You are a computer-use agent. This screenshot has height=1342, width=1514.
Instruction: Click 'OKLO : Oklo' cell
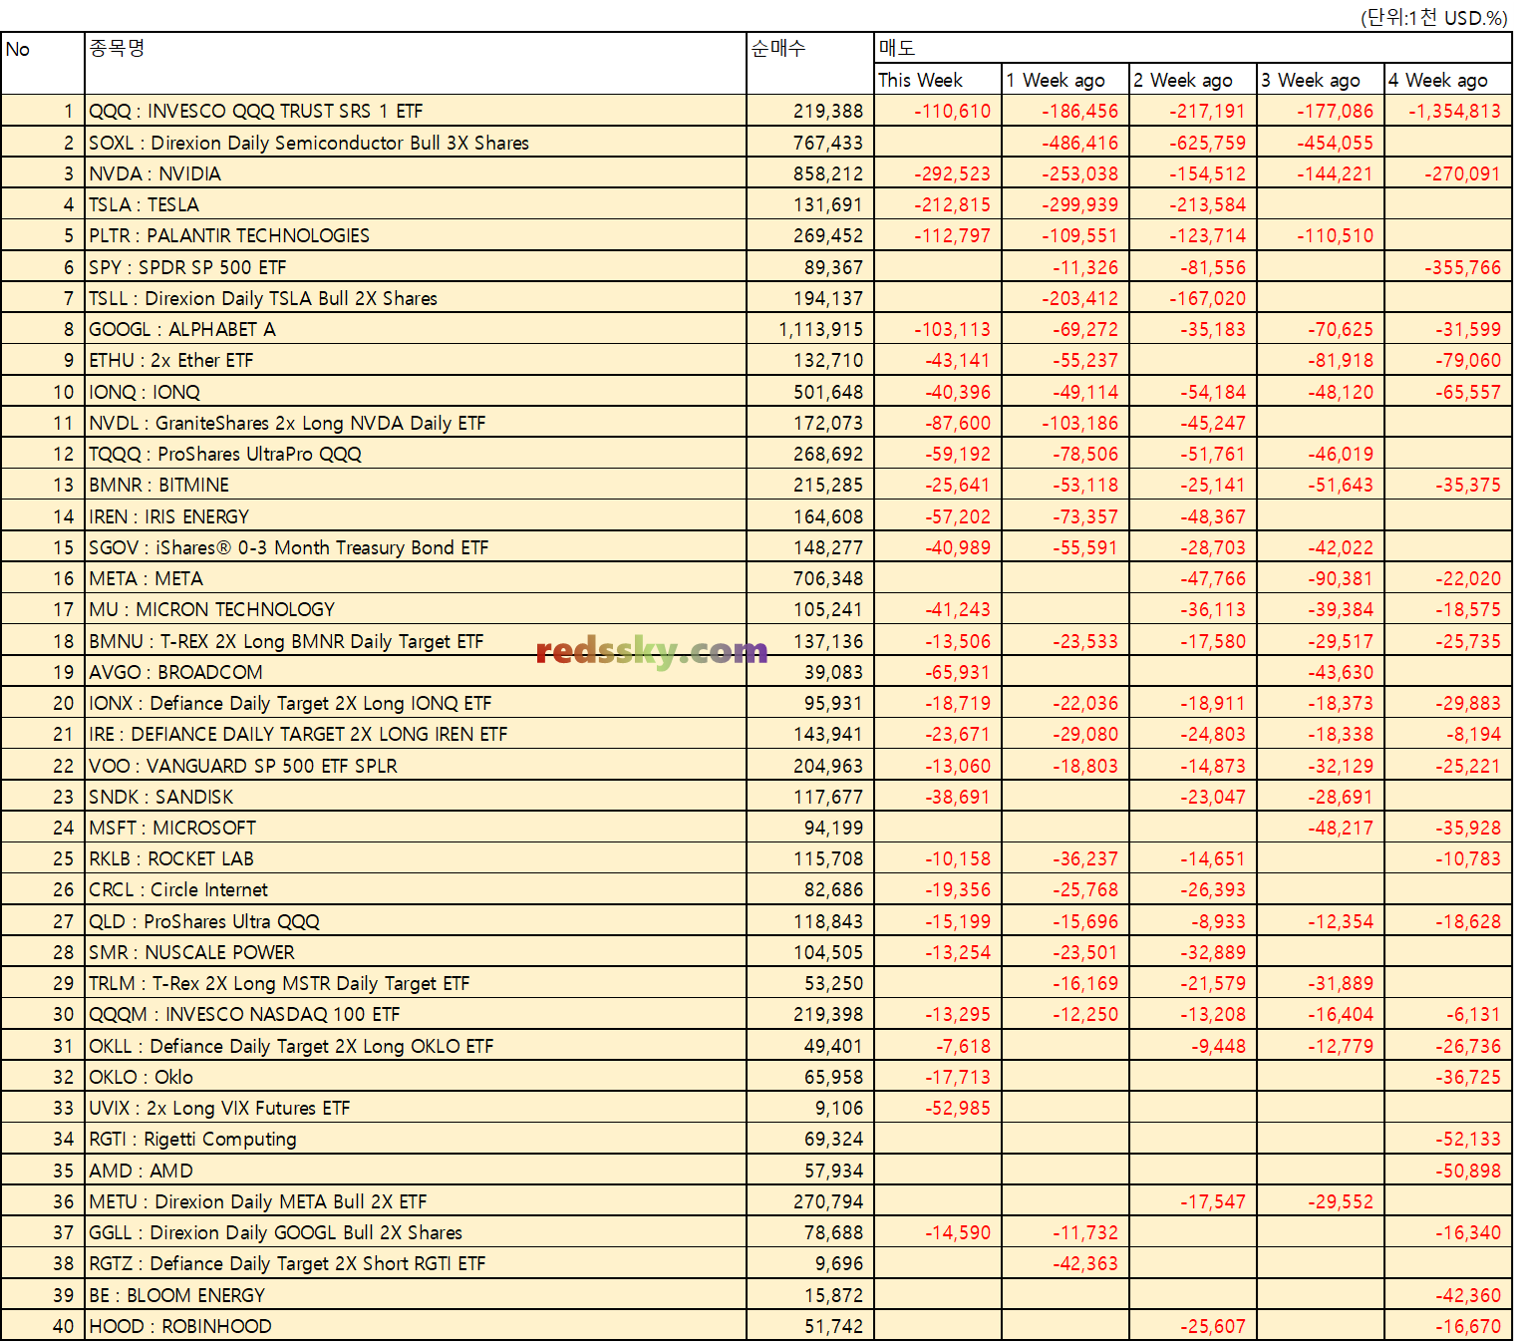point(416,1077)
